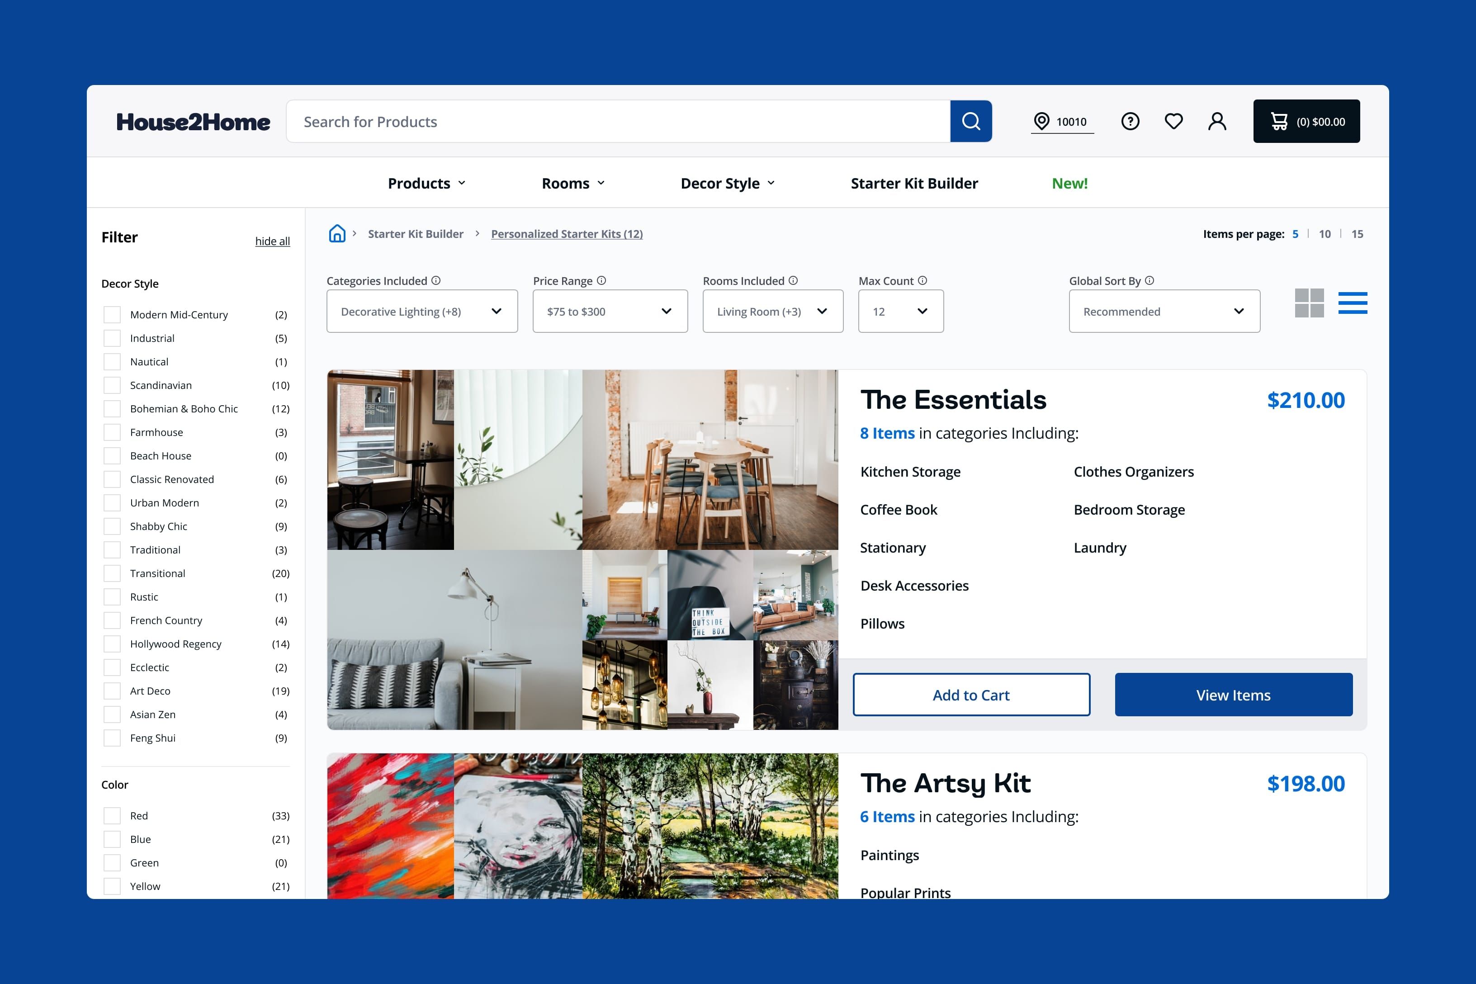Show 10 items per page

pyautogui.click(x=1325, y=234)
